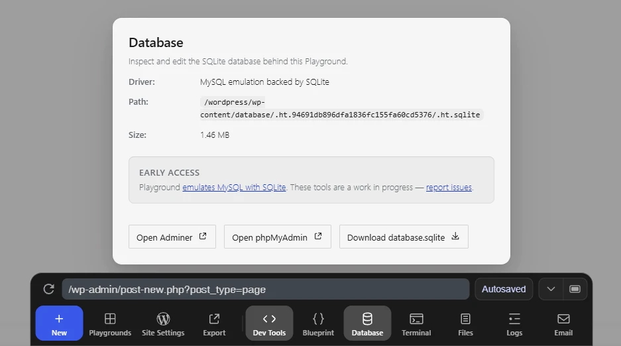Click the Autosaved status button
Viewport: 621px width, 346px height.
point(504,290)
